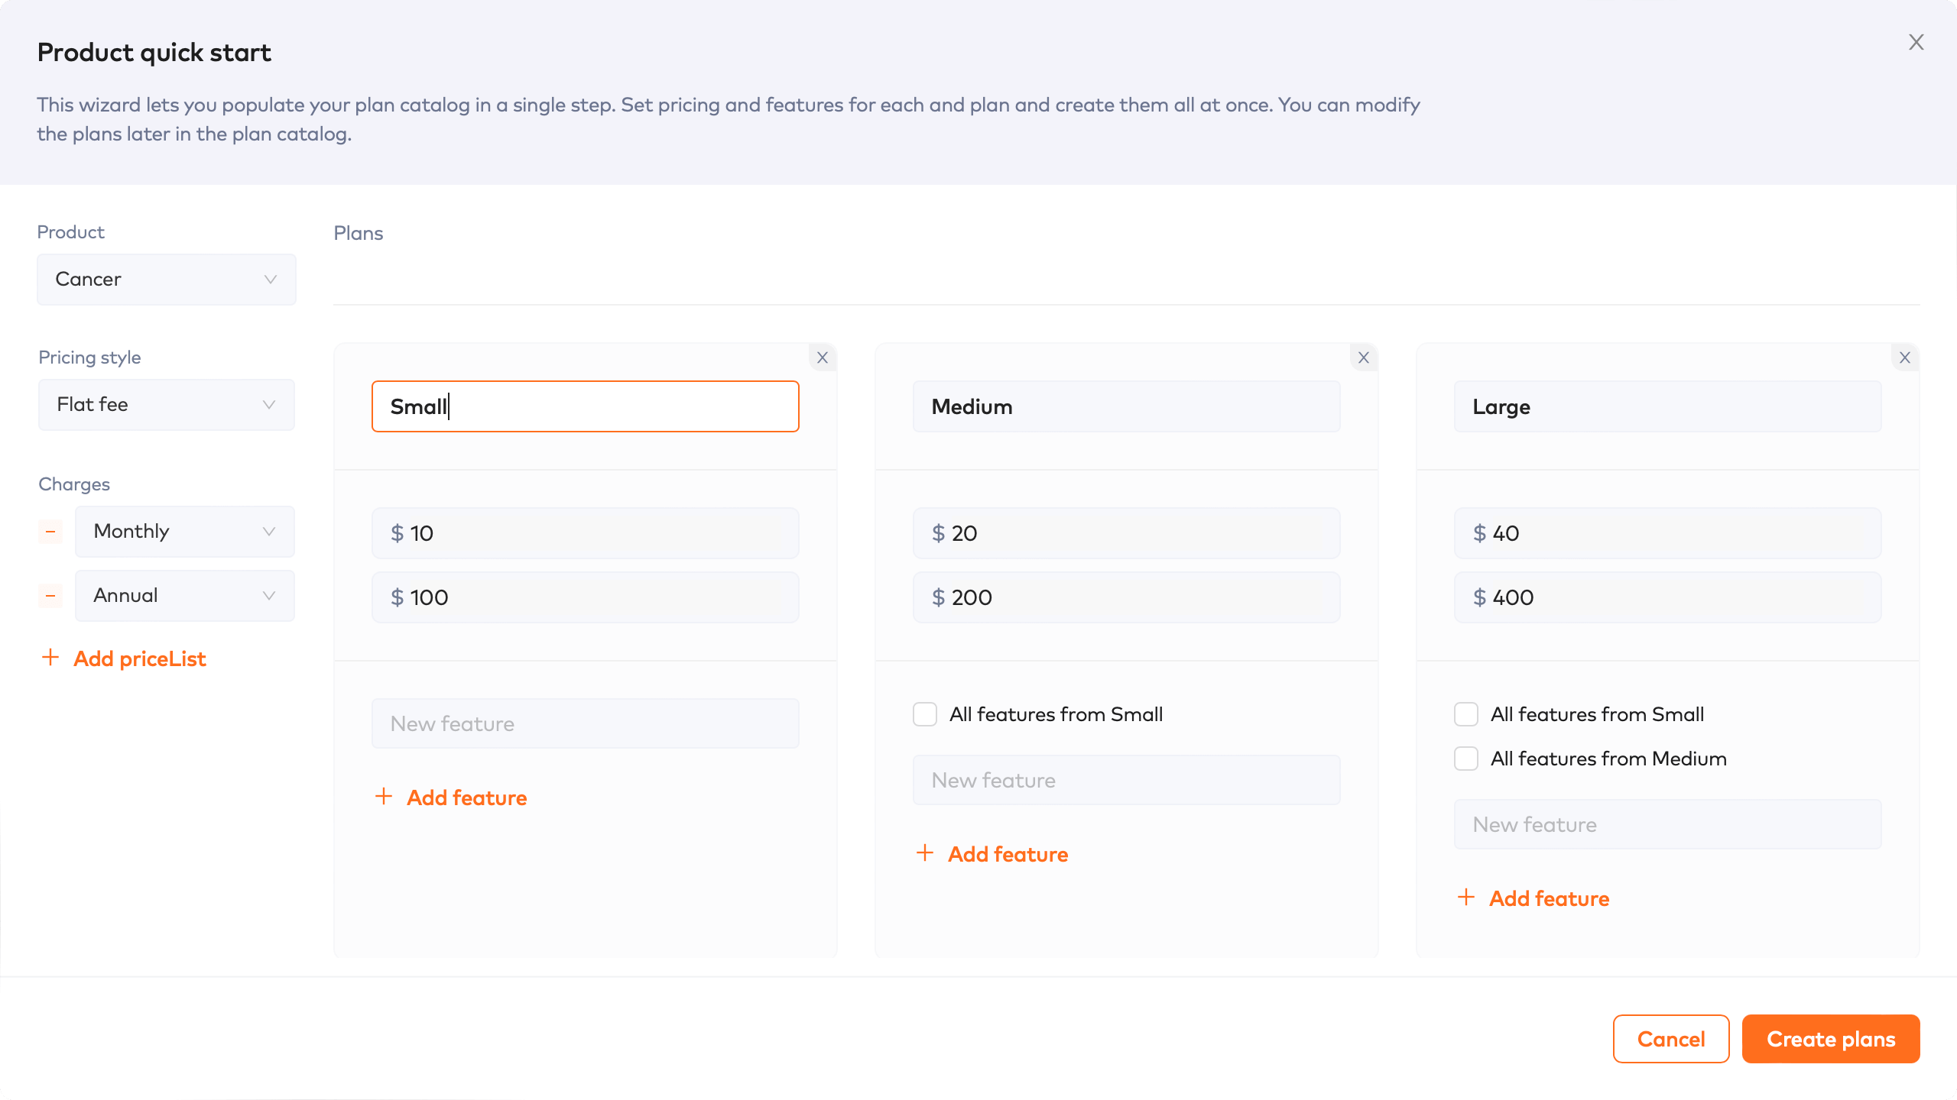Click Add feature under Large plan

point(1550,898)
